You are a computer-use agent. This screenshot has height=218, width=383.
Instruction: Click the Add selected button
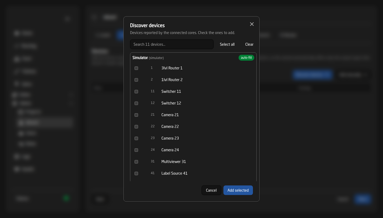click(238, 190)
